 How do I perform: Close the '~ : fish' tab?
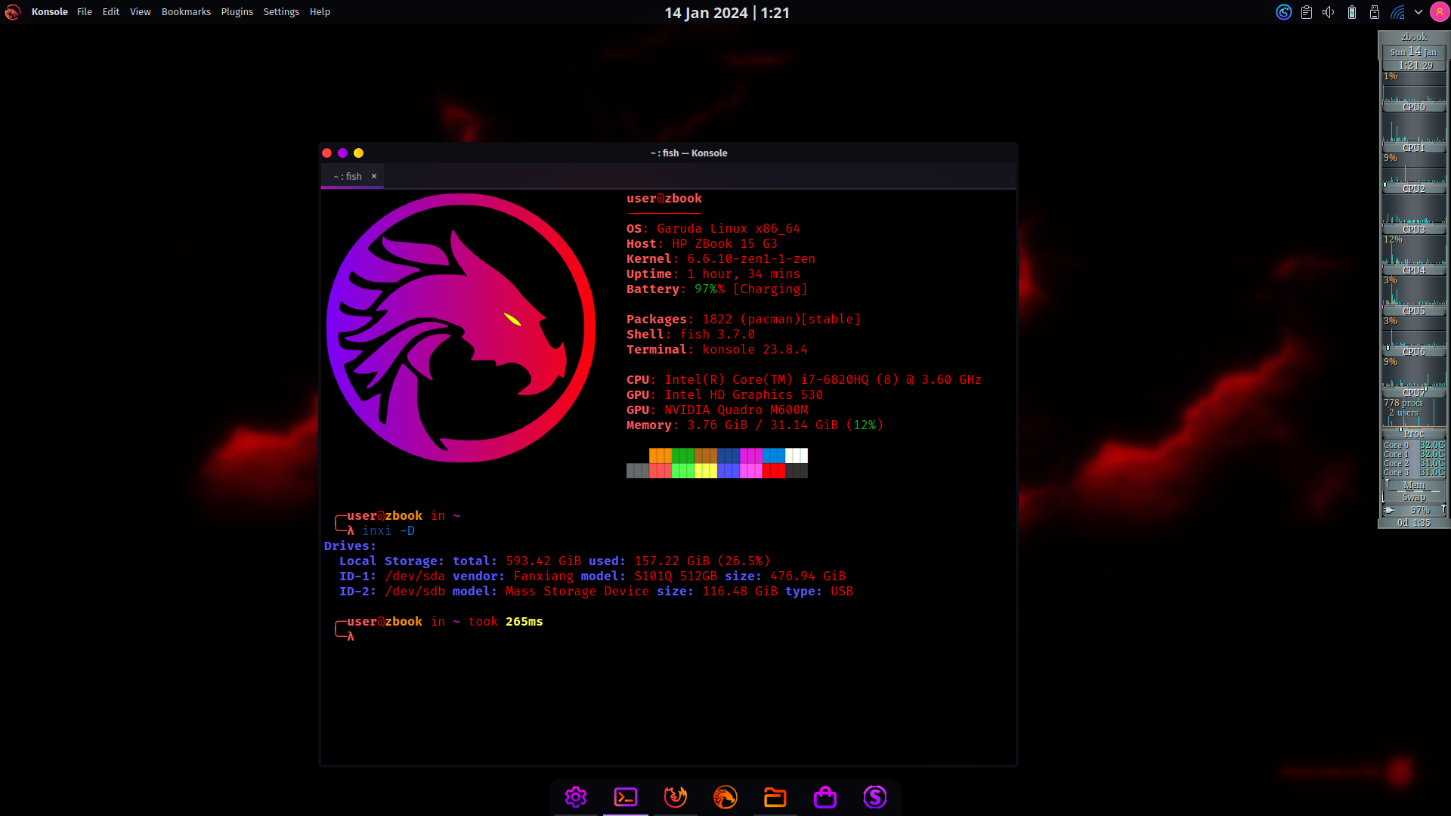(374, 176)
